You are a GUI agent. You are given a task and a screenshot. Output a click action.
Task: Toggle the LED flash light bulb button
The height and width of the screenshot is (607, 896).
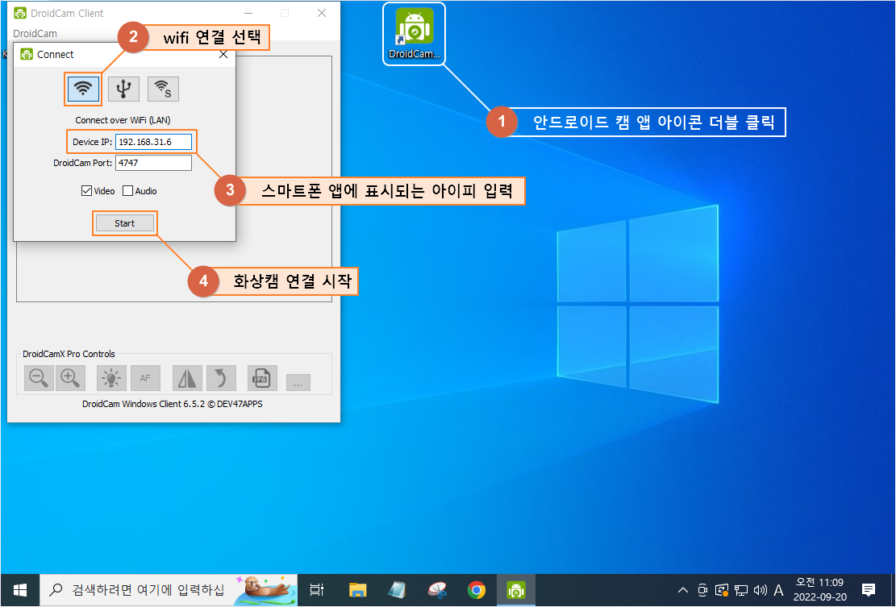click(x=110, y=378)
